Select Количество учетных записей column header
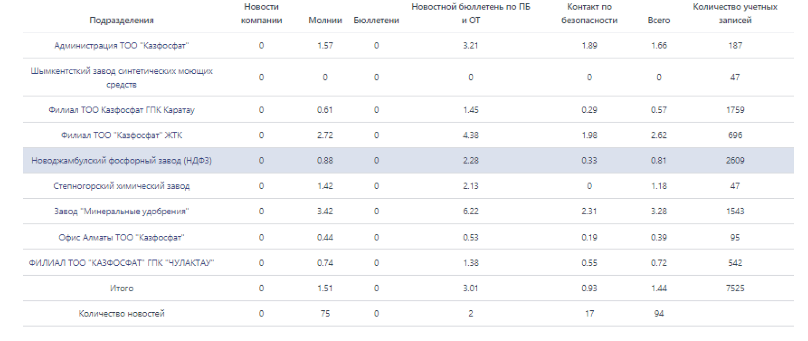The image size is (808, 341). 735,13
